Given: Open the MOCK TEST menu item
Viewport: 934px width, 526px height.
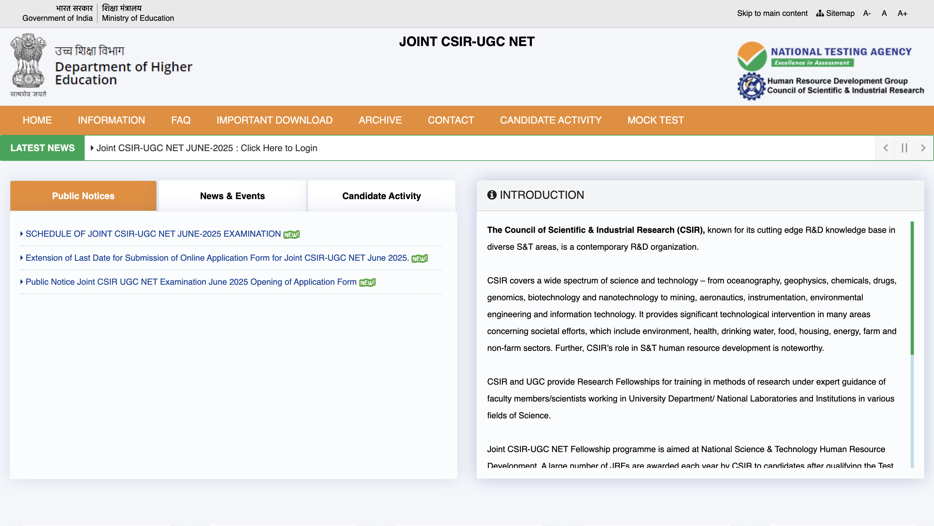Looking at the screenshot, I should click(x=656, y=120).
